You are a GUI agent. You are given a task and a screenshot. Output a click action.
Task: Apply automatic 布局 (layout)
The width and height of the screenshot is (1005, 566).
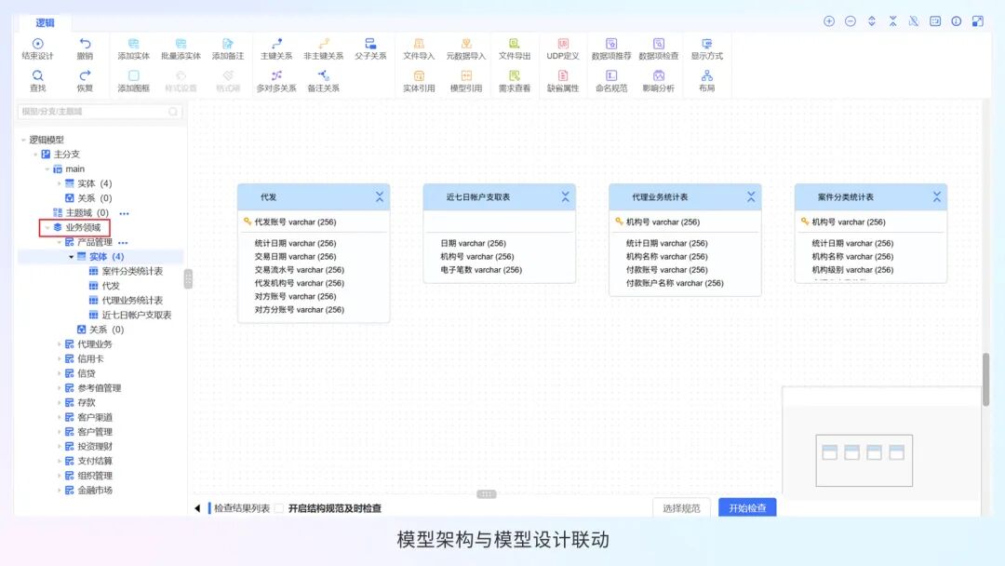pyautogui.click(x=707, y=79)
